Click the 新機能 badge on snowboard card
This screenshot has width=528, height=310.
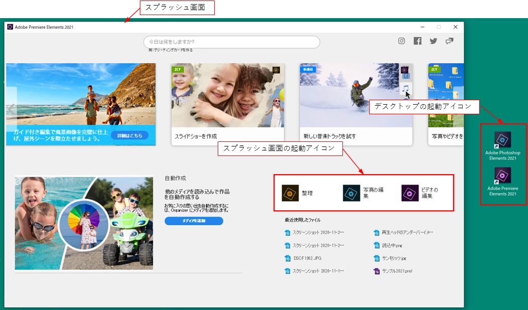(x=308, y=69)
